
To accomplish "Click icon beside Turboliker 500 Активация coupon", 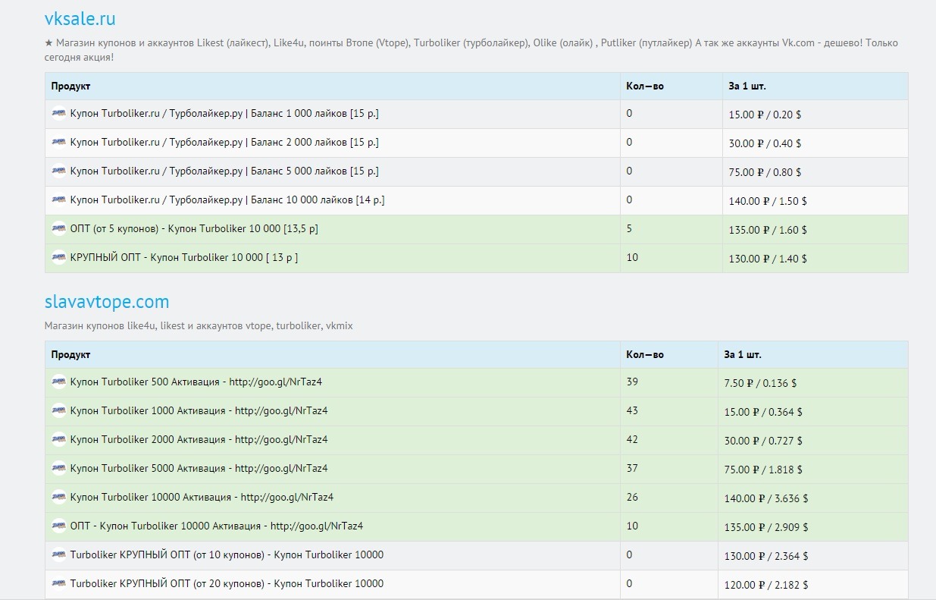I will point(58,382).
